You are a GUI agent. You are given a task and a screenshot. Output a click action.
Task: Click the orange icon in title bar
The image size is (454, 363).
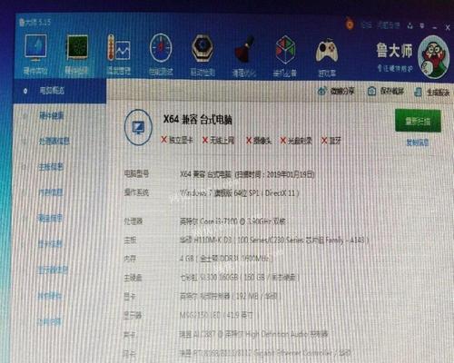[350, 25]
